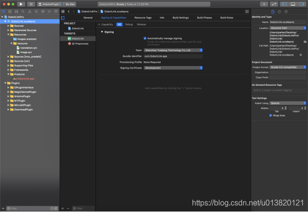This screenshot has height=212, width=308.
Task: Adjust the Indent width stepper
Action: click(305, 108)
